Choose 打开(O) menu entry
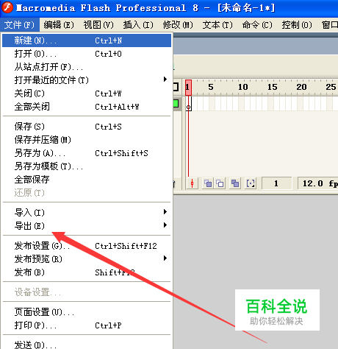The height and width of the screenshot is (349, 338). 87,54
